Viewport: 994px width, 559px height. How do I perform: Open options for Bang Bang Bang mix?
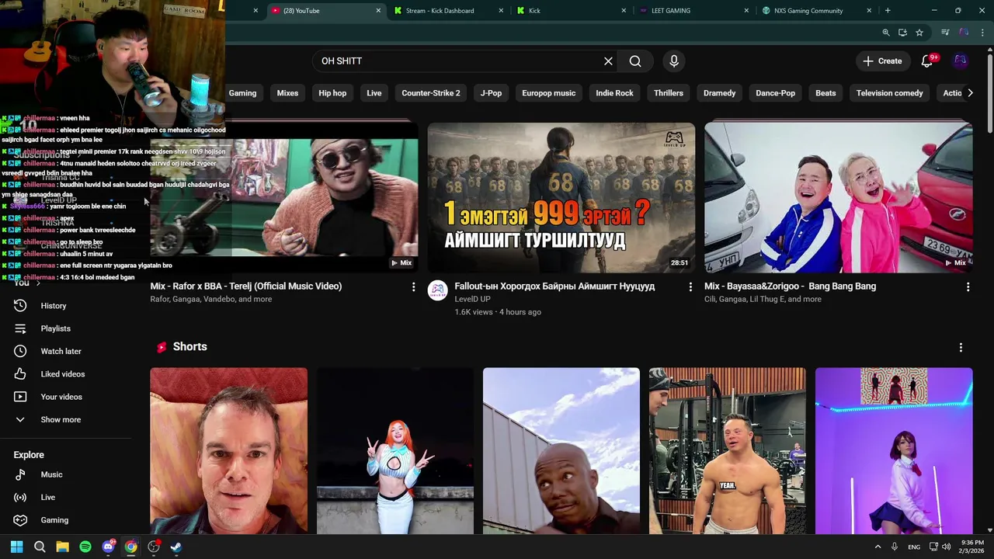pos(968,287)
